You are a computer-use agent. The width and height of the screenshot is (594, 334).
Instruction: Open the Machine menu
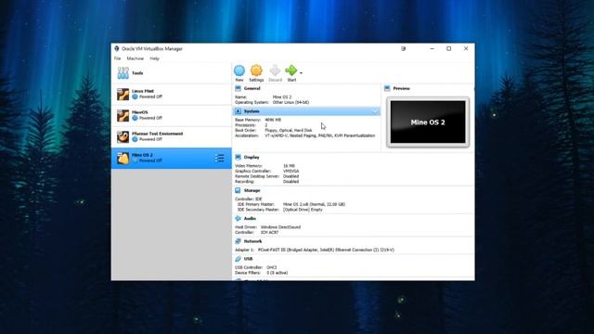[136, 58]
